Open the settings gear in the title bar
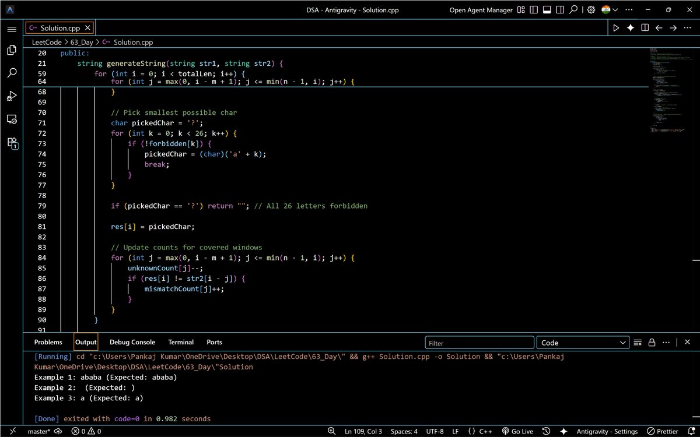The width and height of the screenshot is (700, 437). tap(591, 10)
